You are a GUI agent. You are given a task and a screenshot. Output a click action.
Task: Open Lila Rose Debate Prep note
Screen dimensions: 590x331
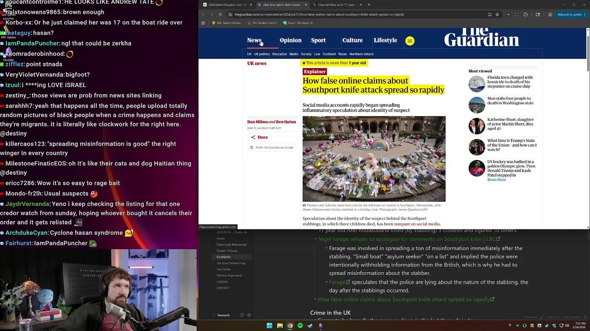pos(231,263)
